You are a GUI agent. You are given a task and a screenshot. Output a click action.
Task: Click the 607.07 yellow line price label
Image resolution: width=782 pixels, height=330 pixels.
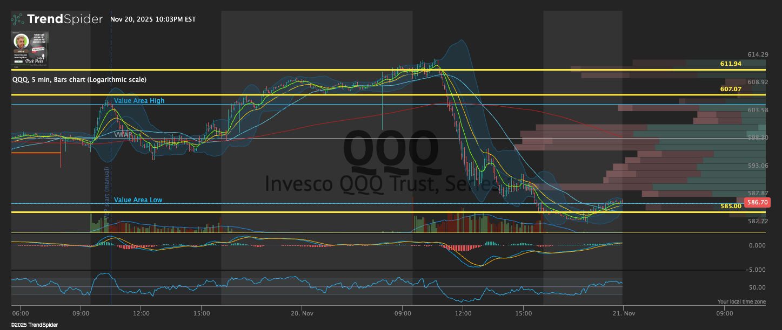click(730, 89)
